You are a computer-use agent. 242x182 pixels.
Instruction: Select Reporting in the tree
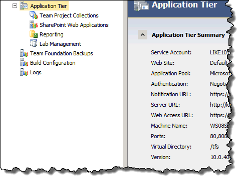click(52, 34)
